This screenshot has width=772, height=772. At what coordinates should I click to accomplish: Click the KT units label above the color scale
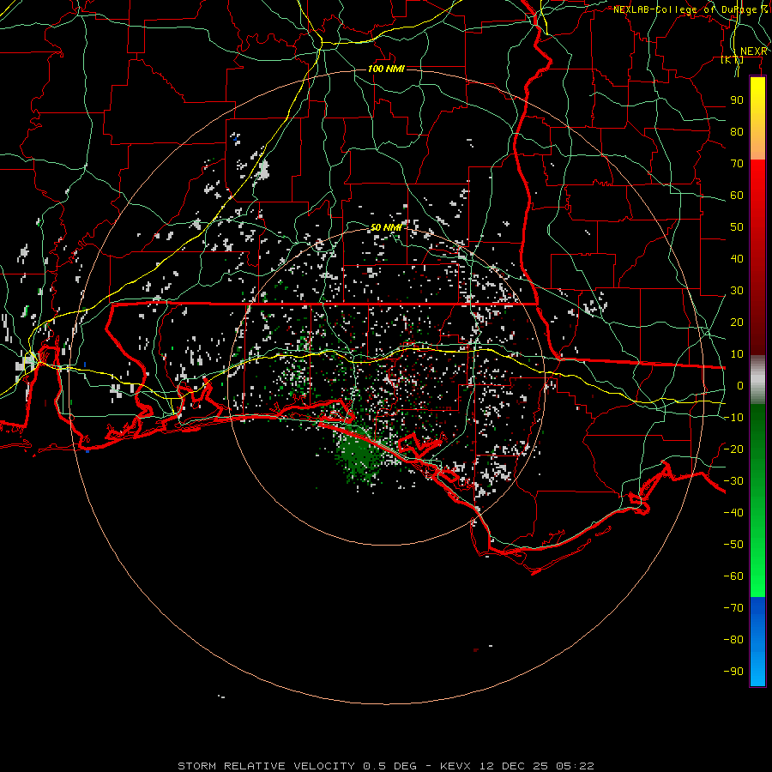[x=733, y=60]
